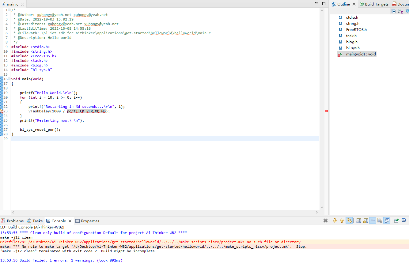This screenshot has width=409, height=275.
Task: Go to next error, the down arrow
Action: coord(335,220)
